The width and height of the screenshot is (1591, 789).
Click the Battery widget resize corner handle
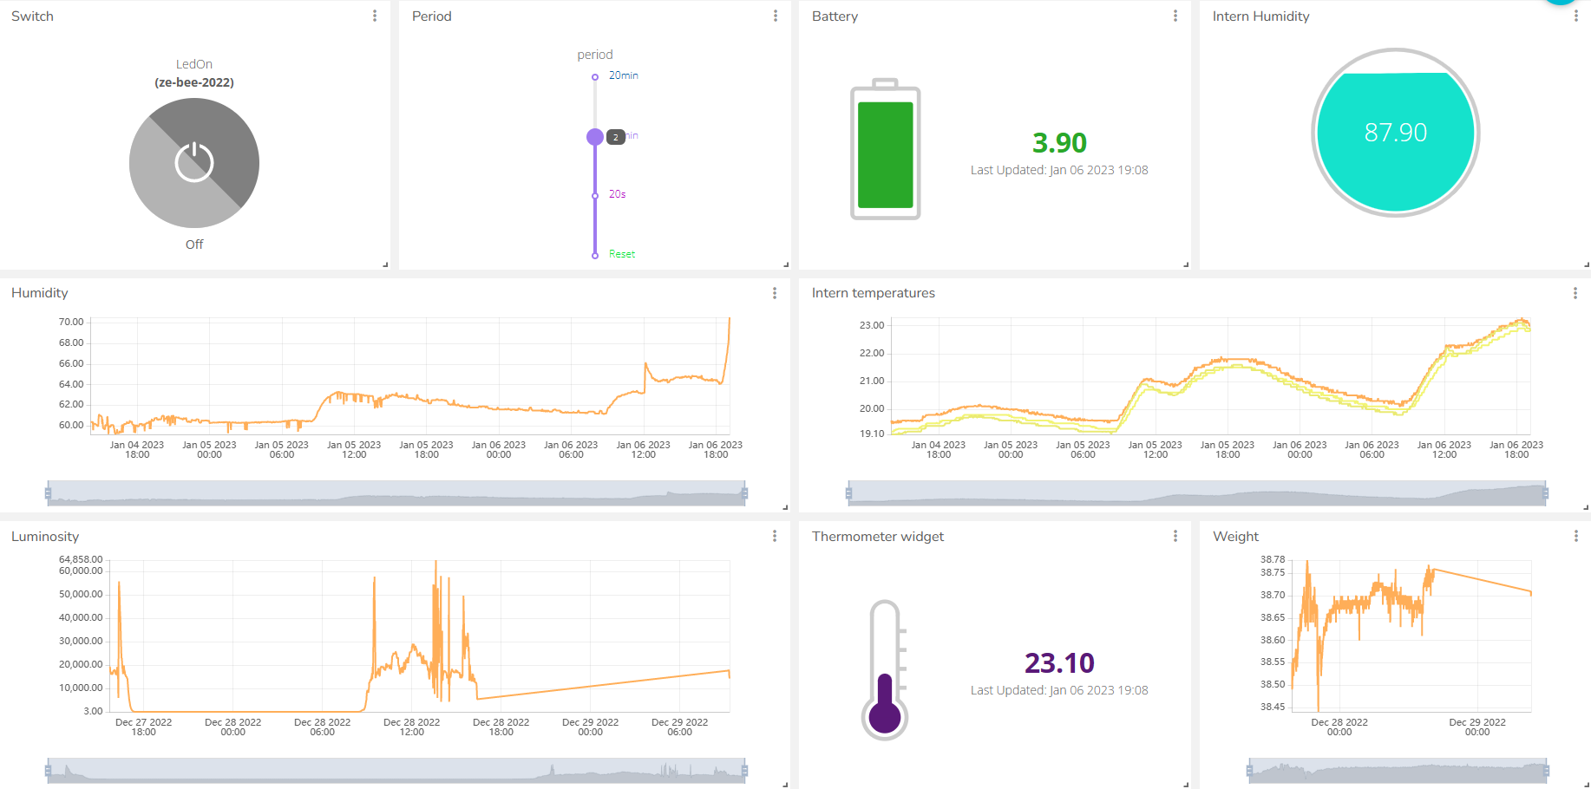click(x=1186, y=264)
